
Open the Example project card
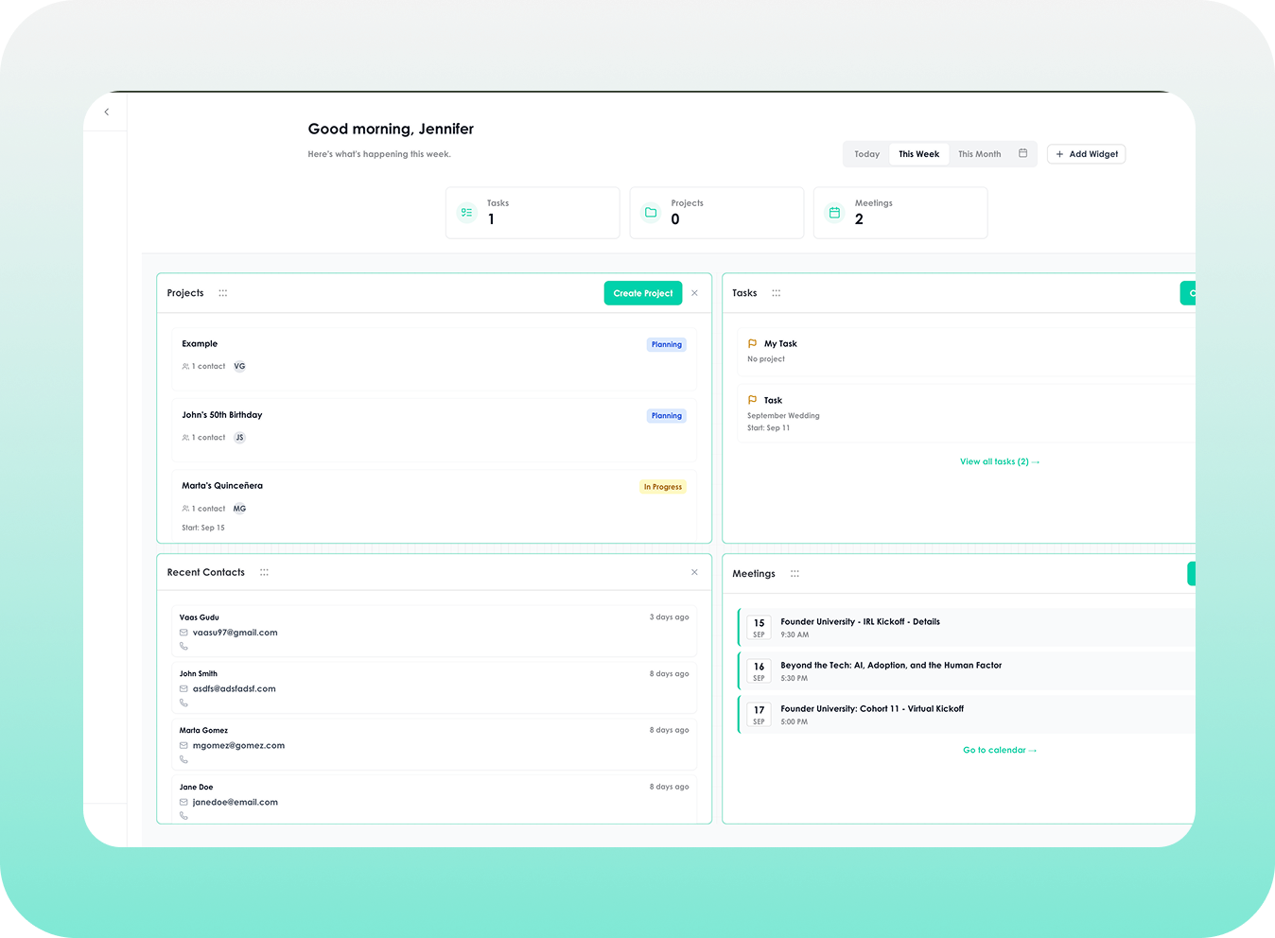434,358
